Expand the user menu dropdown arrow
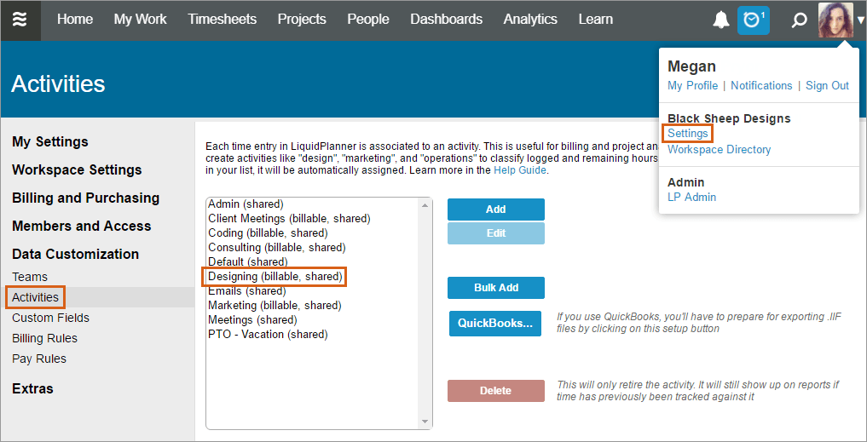 pyautogui.click(x=860, y=20)
